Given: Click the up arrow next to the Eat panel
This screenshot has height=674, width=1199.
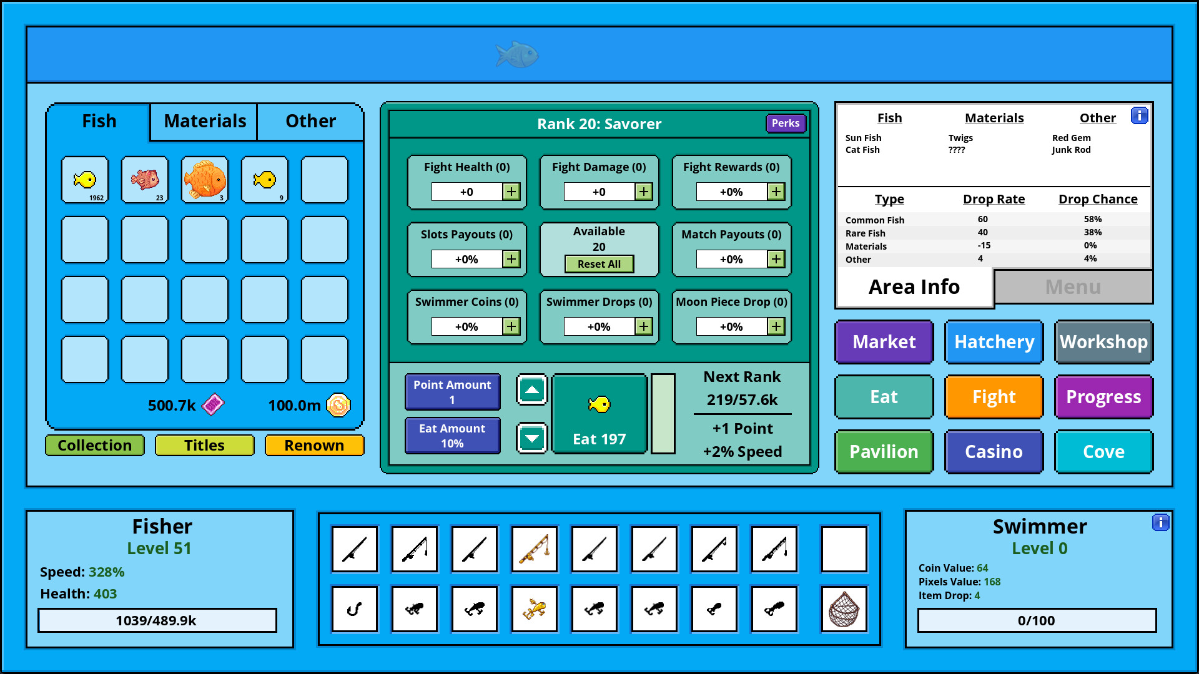Looking at the screenshot, I should [531, 390].
